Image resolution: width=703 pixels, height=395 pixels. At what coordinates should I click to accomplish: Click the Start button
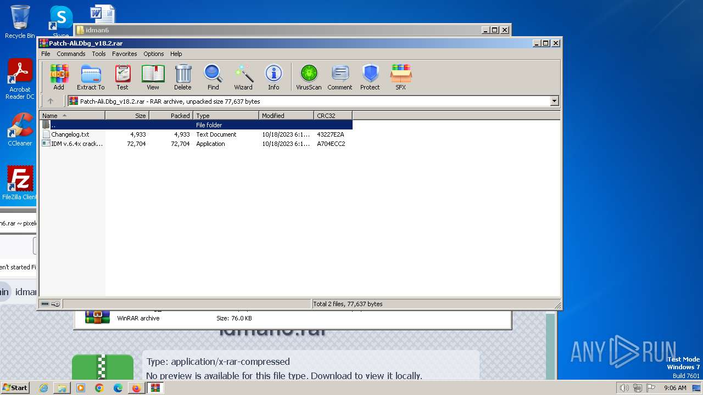pyautogui.click(x=15, y=387)
